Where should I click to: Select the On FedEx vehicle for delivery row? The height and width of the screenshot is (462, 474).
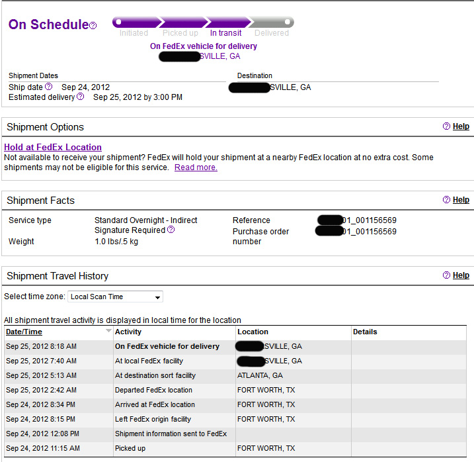[167, 346]
